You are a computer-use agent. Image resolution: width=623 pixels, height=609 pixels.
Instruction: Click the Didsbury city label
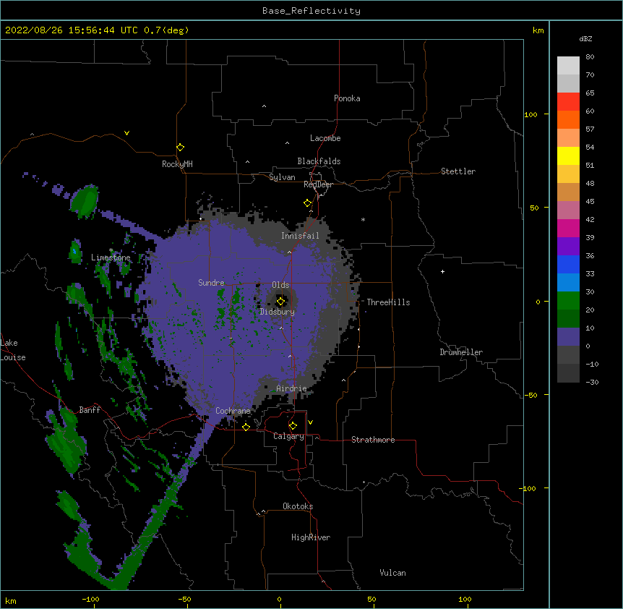(x=278, y=312)
